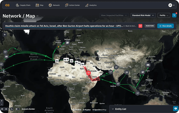The width and height of the screenshot is (179, 113).
Task: Go back via Back to Incidents link
Action: click(130, 26)
